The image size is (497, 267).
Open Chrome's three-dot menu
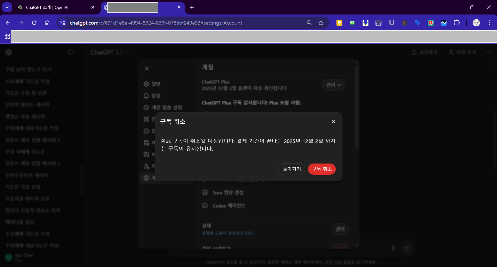pos(489,23)
